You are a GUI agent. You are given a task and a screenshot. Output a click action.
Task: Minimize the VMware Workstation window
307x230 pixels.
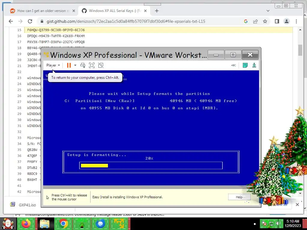pos(216,55)
